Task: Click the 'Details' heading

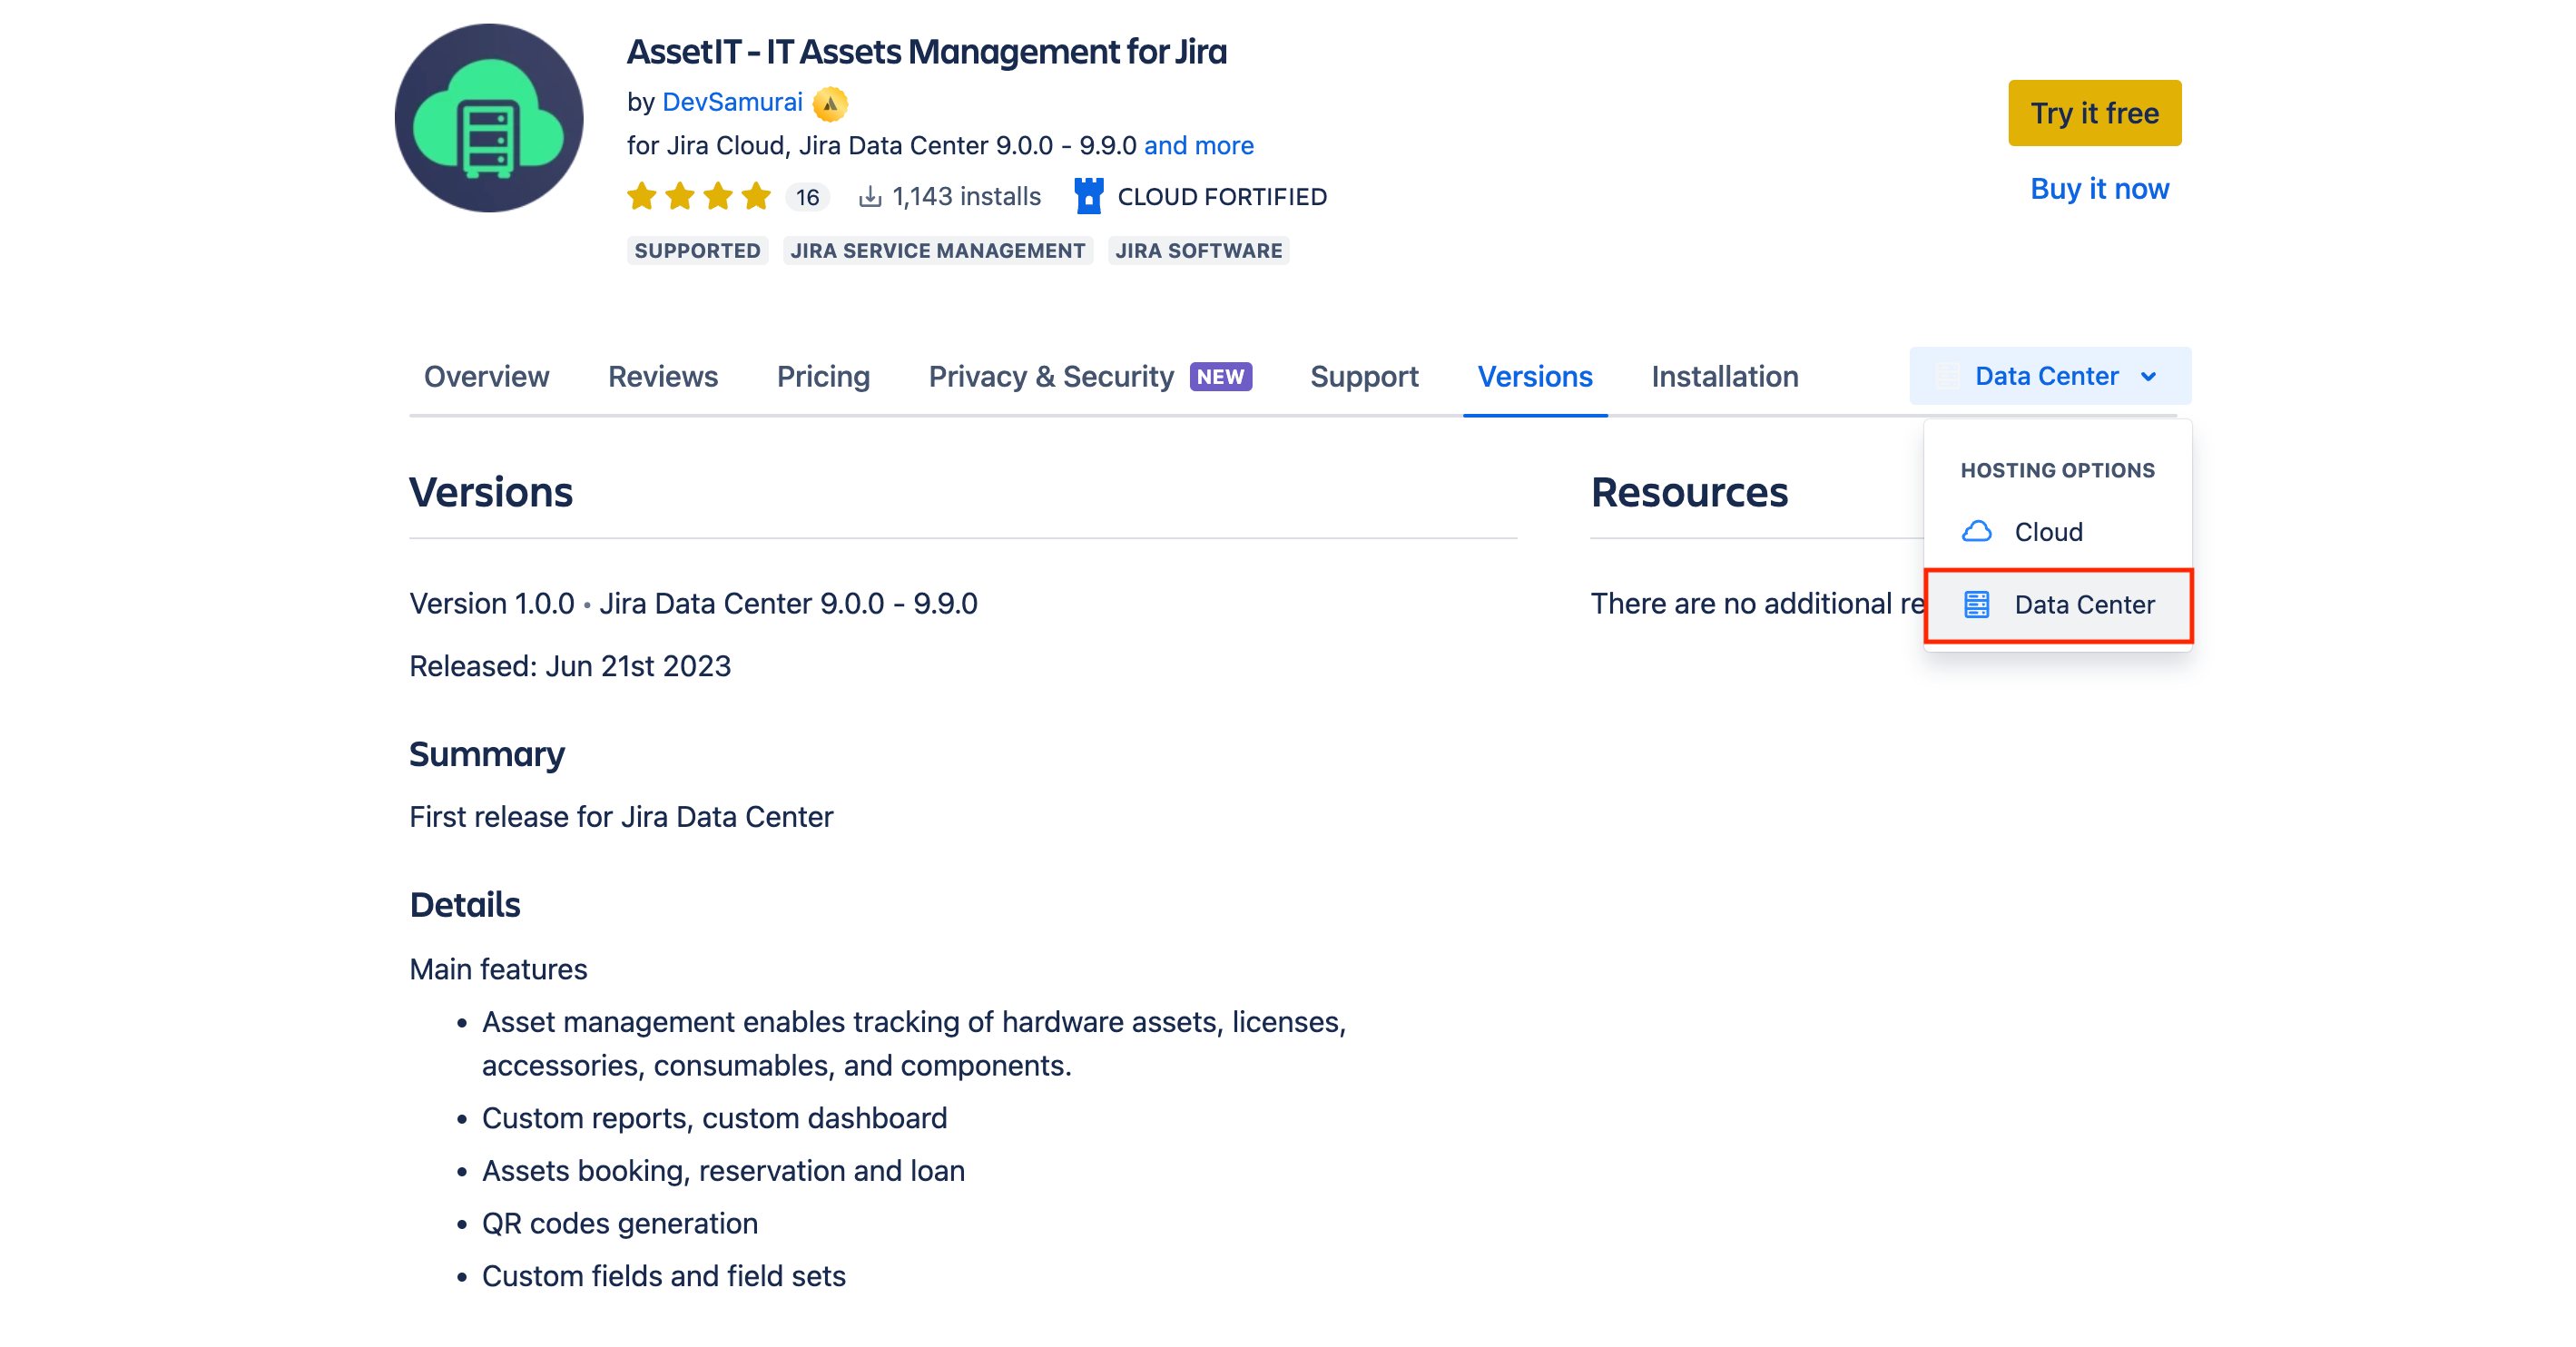Action: pos(465,904)
